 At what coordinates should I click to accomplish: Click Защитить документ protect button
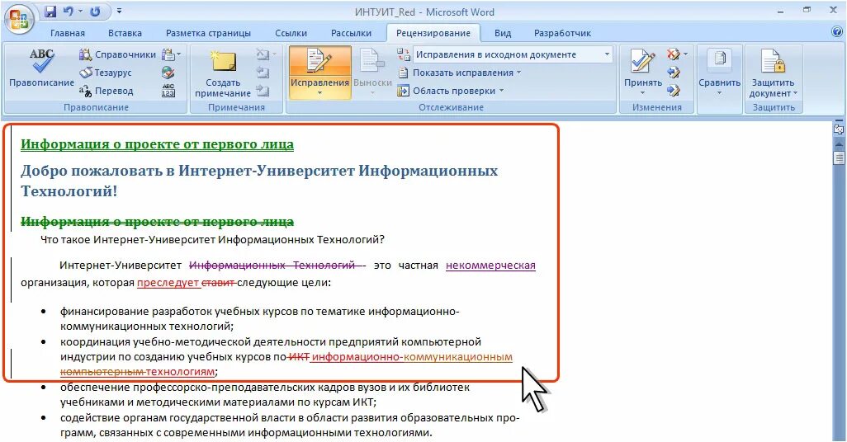[773, 73]
